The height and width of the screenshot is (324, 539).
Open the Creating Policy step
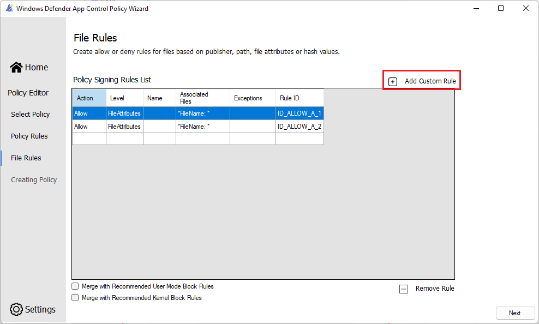34,179
